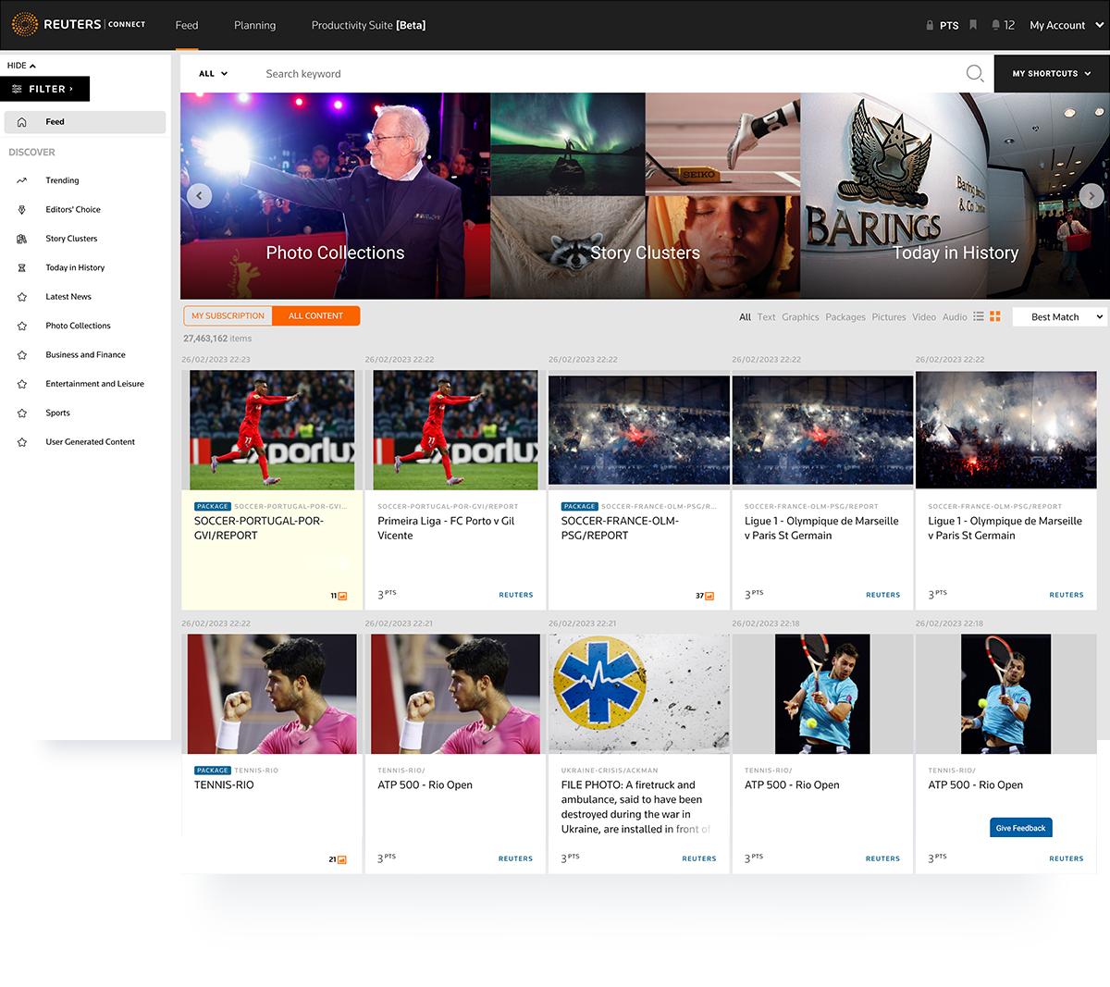Viewport: 1110px width, 987px height.
Task: Open the Best Match sort dropdown
Action: point(1058,316)
